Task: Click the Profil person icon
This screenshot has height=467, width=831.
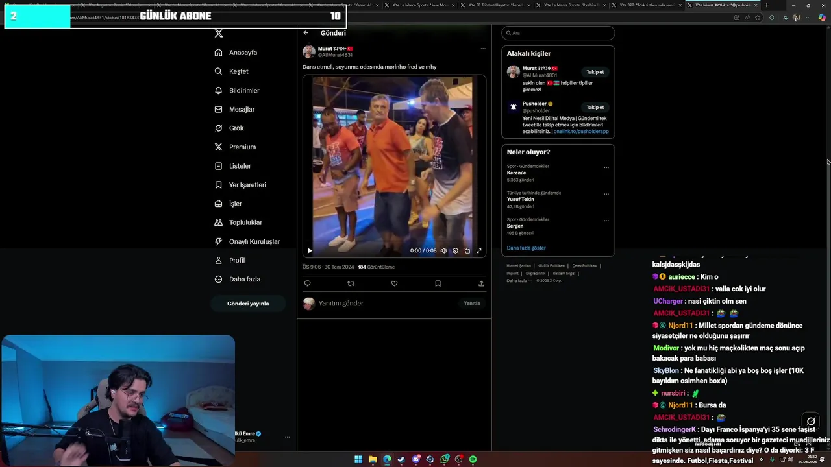Action: point(218,260)
